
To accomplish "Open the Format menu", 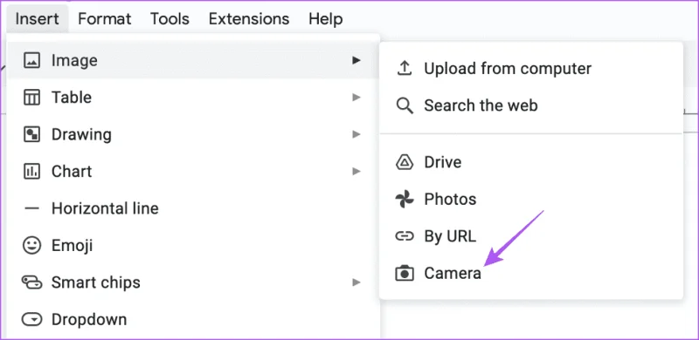I will click(105, 18).
